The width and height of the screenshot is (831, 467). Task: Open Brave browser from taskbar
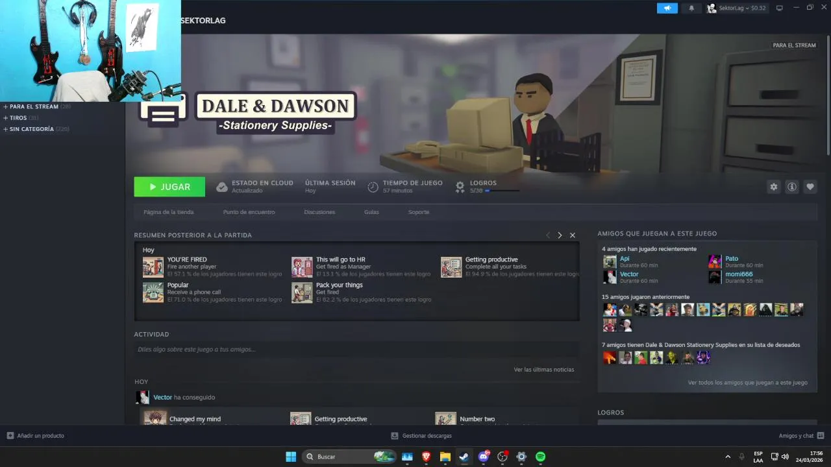tap(427, 457)
